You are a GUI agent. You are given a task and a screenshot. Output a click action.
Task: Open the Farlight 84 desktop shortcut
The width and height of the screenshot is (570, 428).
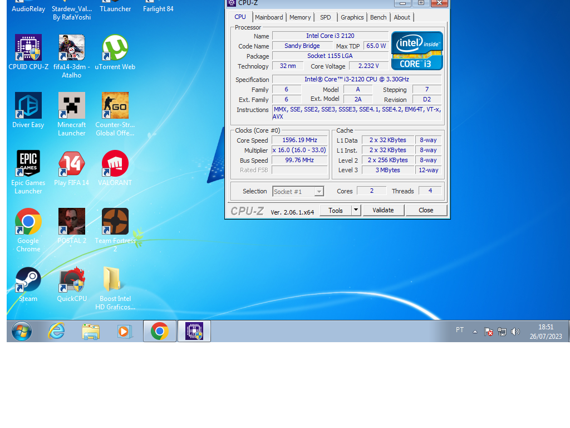[x=158, y=7]
